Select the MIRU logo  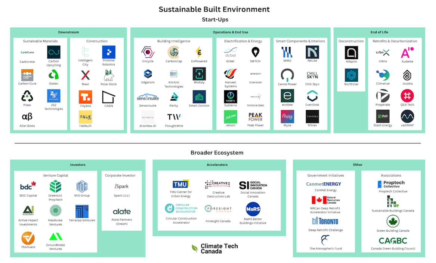click(287, 52)
